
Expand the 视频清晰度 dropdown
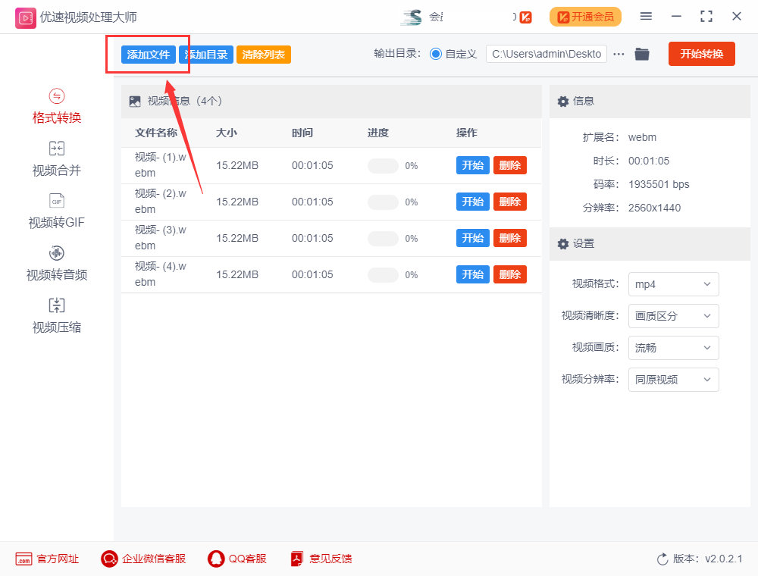tap(673, 316)
